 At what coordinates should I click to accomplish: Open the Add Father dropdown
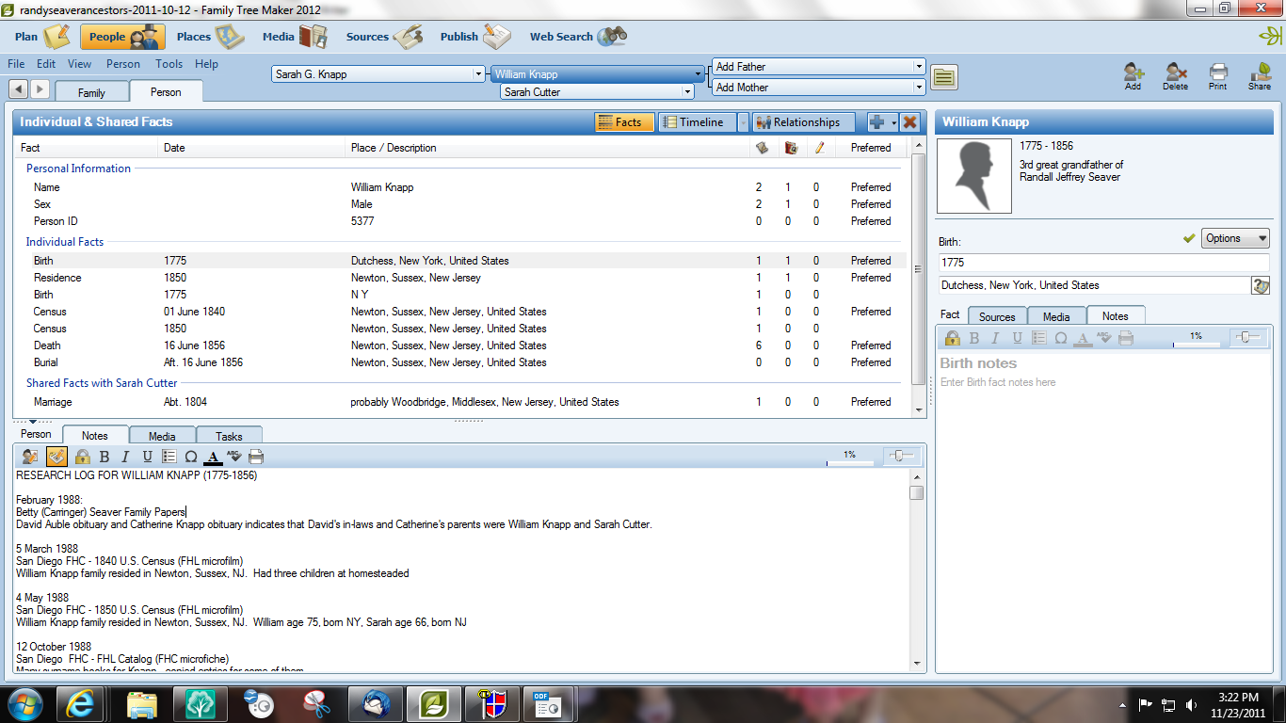click(919, 67)
